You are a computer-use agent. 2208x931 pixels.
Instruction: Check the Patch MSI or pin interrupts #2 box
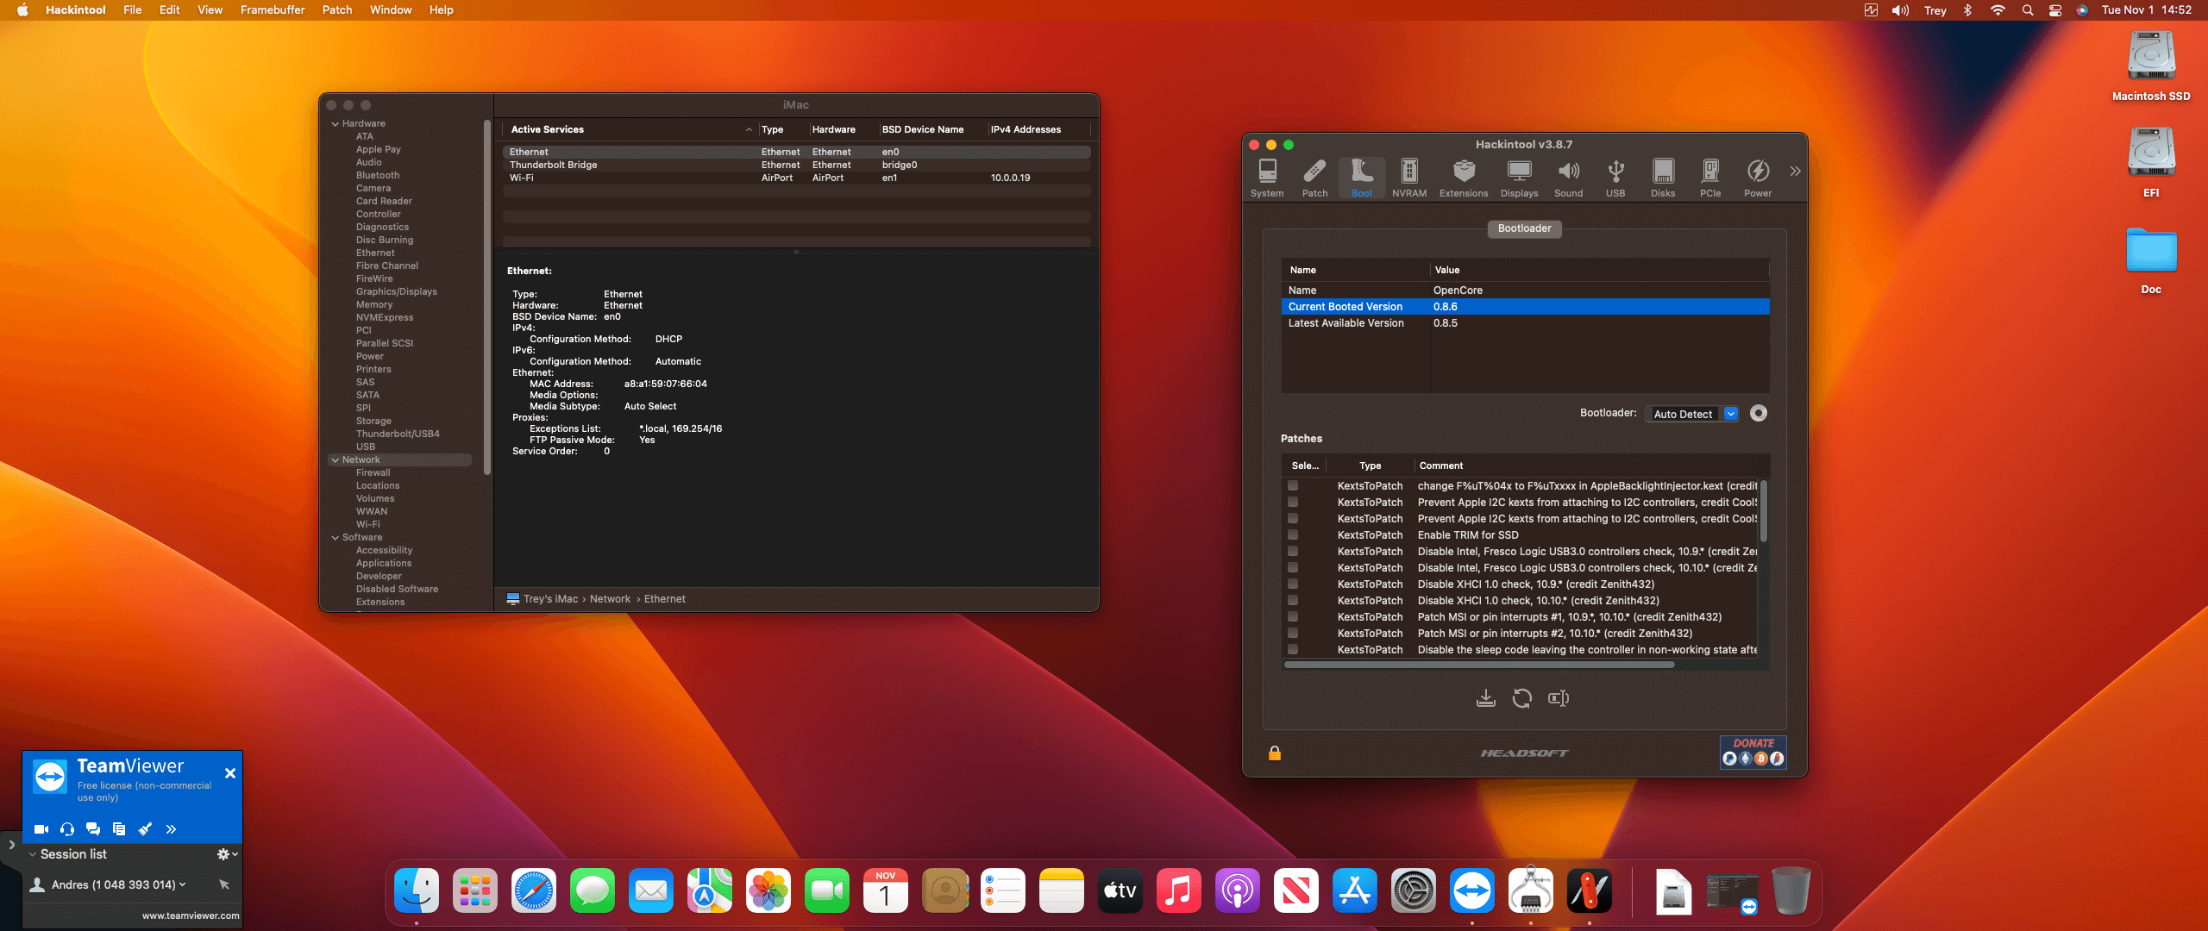click(x=1293, y=634)
